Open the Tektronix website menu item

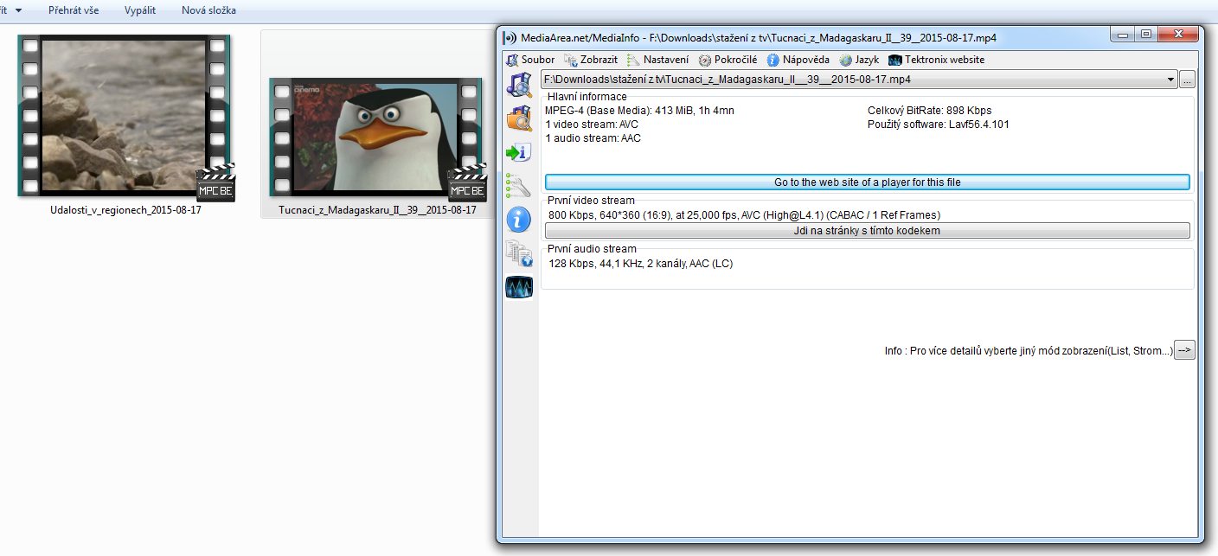(936, 60)
